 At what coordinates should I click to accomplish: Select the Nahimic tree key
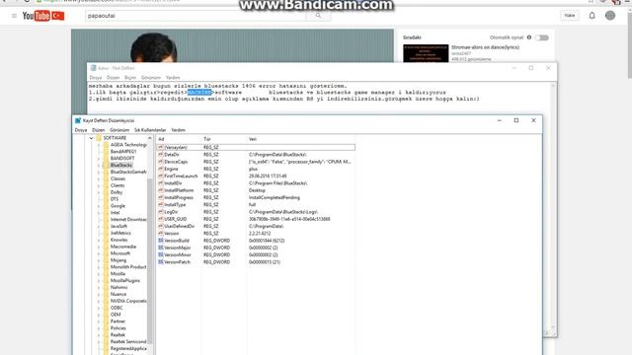point(118,287)
